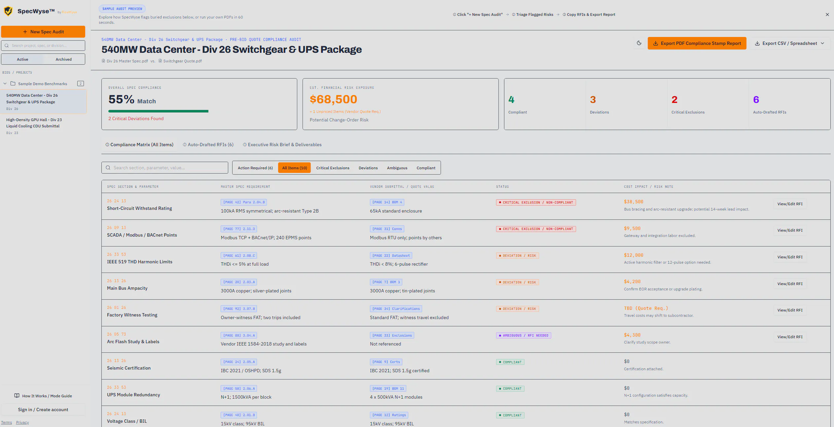Switch project list to Active
Viewport: 834px width, 427px height.
pyautogui.click(x=22, y=59)
